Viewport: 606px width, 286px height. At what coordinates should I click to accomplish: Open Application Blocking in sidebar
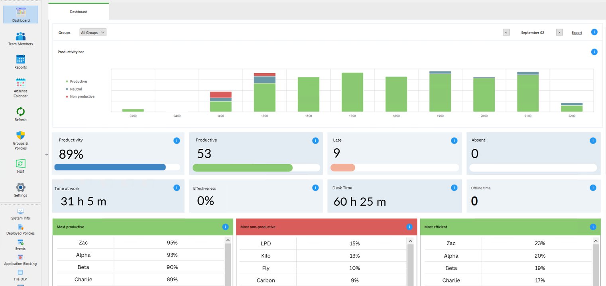[x=20, y=257]
